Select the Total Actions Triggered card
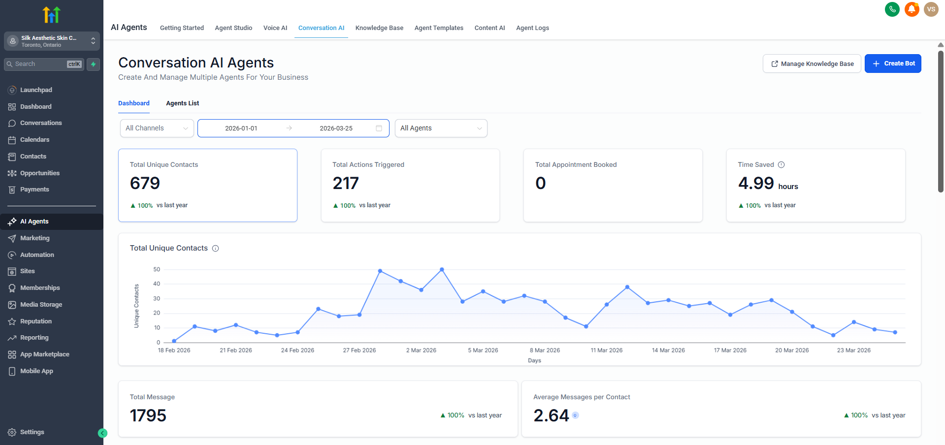This screenshot has height=445, width=945. (x=410, y=185)
